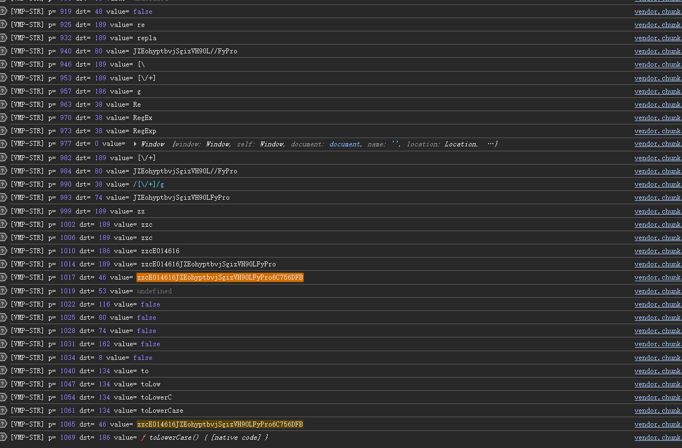Follow vendor.chunk link on p= 993 row
Screen dimensions: 682x448
click(x=658, y=198)
